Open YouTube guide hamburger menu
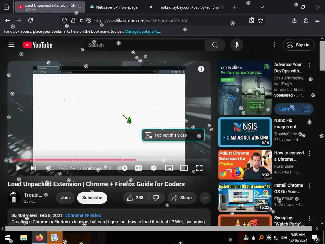The height and width of the screenshot is (244, 325). click(x=11, y=45)
